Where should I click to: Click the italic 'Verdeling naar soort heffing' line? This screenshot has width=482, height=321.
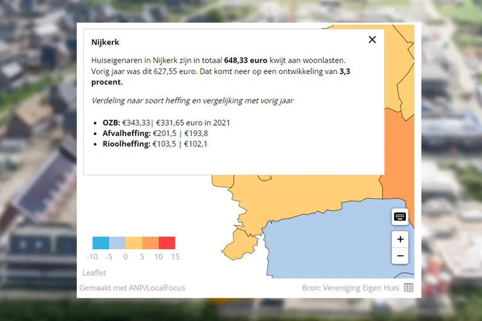click(x=193, y=101)
